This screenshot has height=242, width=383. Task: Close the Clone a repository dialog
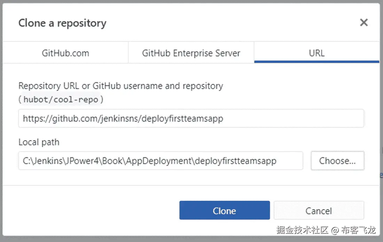coord(364,23)
